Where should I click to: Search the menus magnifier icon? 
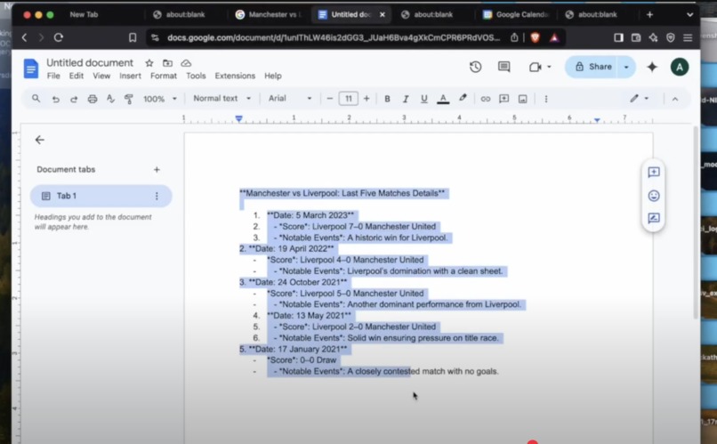(36, 98)
